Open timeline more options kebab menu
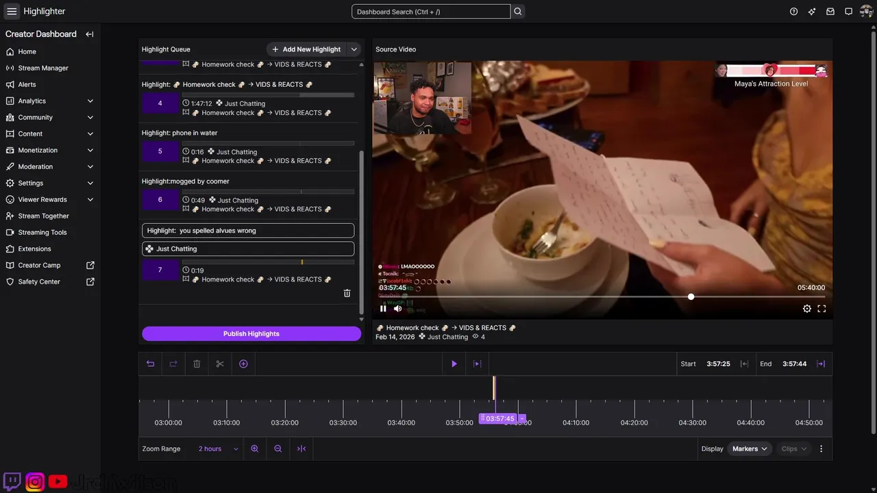The height and width of the screenshot is (493, 877). pyautogui.click(x=821, y=448)
